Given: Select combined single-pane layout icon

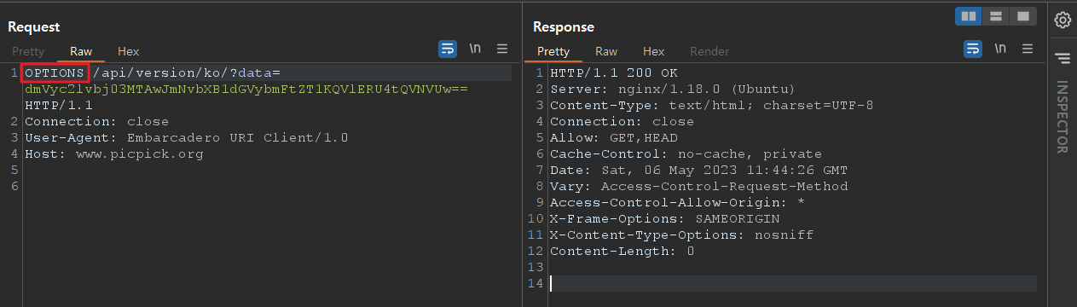Looking at the screenshot, I should (1022, 16).
